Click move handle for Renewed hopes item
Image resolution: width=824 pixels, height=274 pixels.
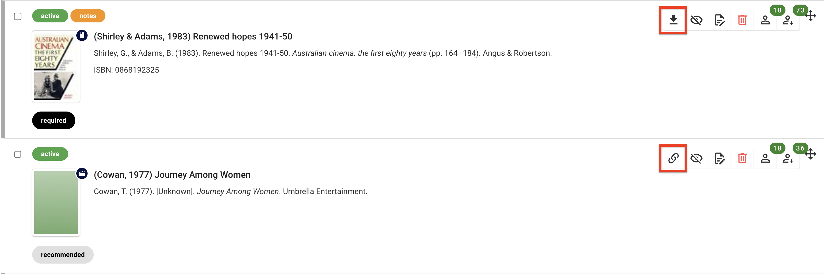click(810, 16)
